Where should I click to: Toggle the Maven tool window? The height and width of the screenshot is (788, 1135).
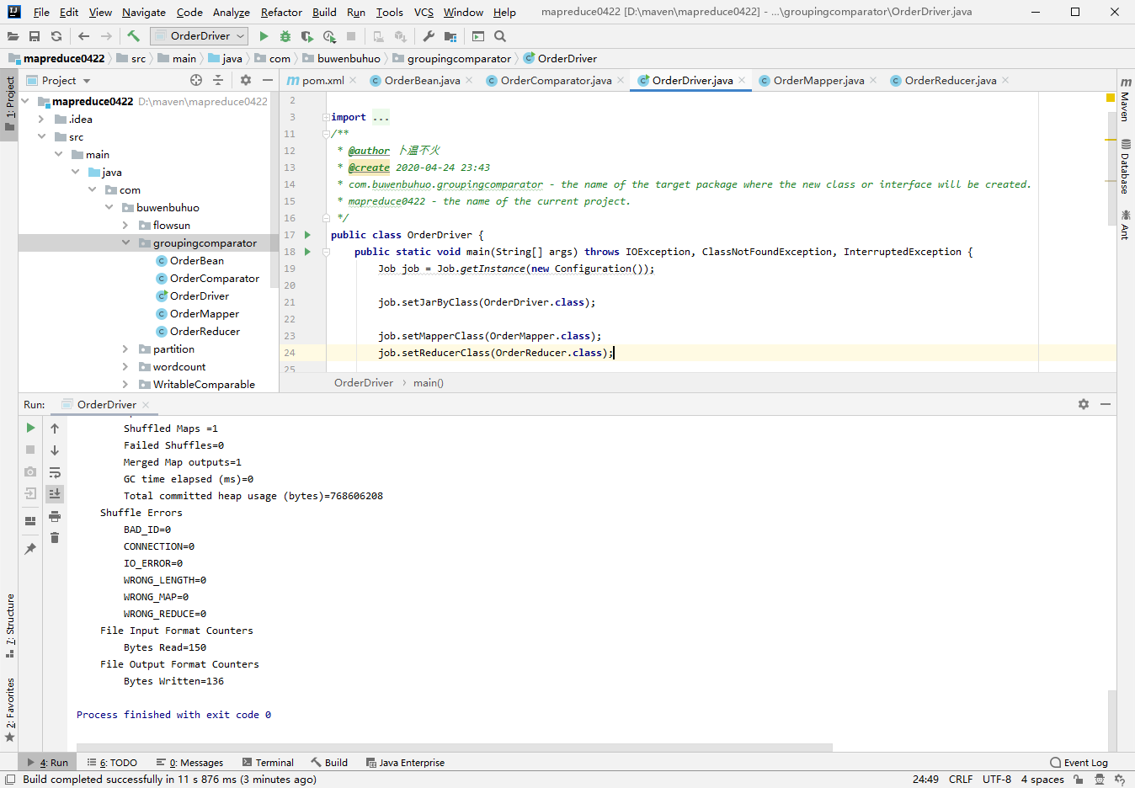pos(1125,98)
